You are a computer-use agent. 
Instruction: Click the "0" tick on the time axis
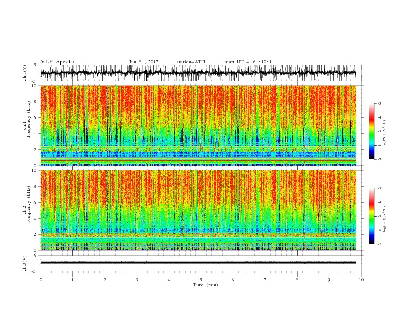41,280
